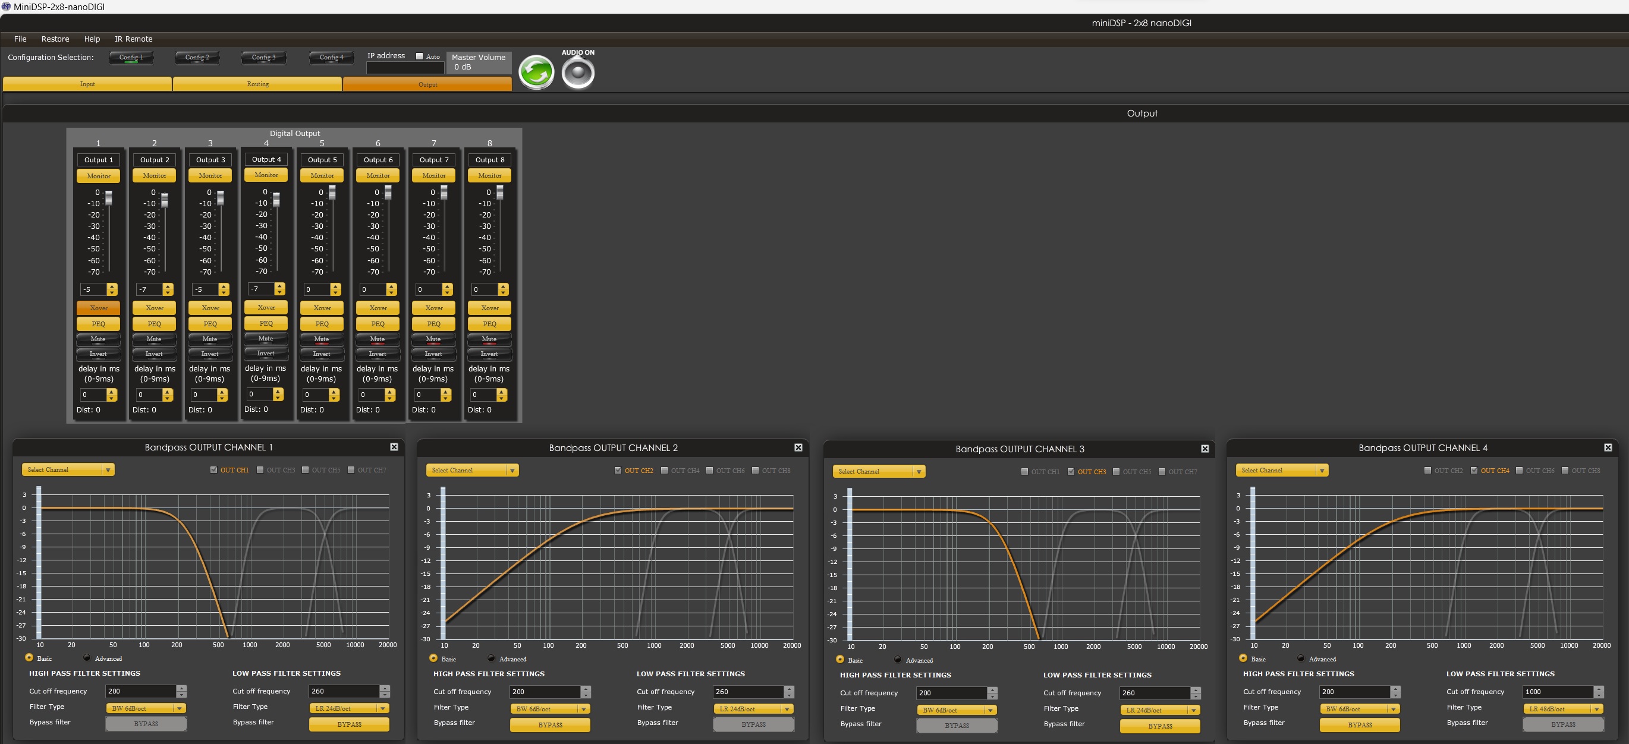Click Channel 4 low pass cut off frequency field

tap(1558, 692)
